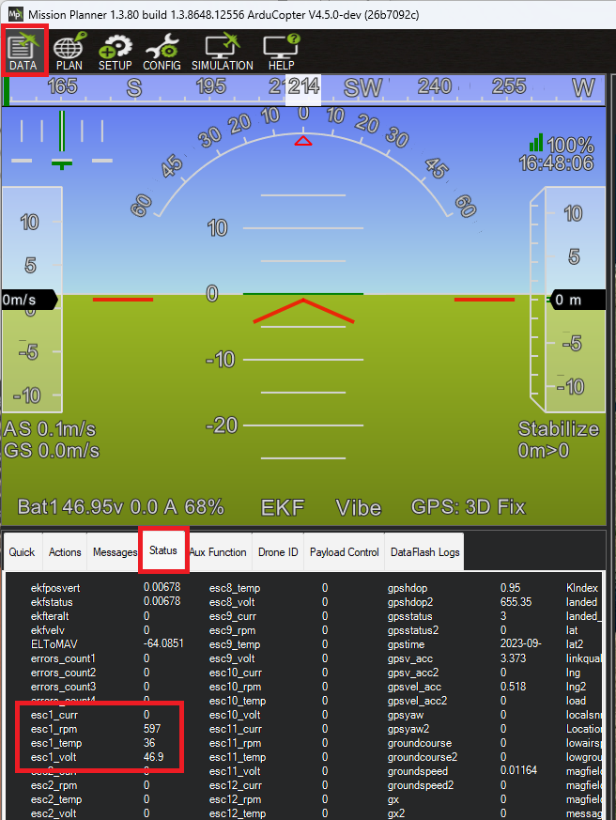Switch to the Quick tab

(x=22, y=552)
